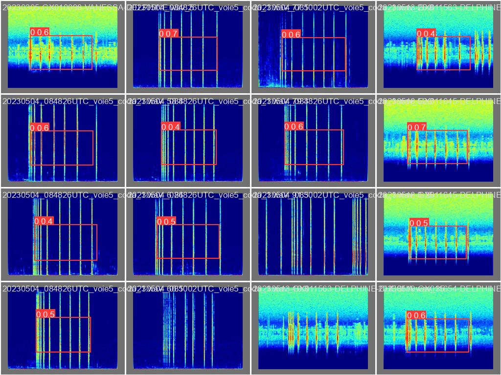The height and width of the screenshot is (375, 501).
Task: Open the third-row dark spectrogram lacking a detection box
Action: click(313, 234)
